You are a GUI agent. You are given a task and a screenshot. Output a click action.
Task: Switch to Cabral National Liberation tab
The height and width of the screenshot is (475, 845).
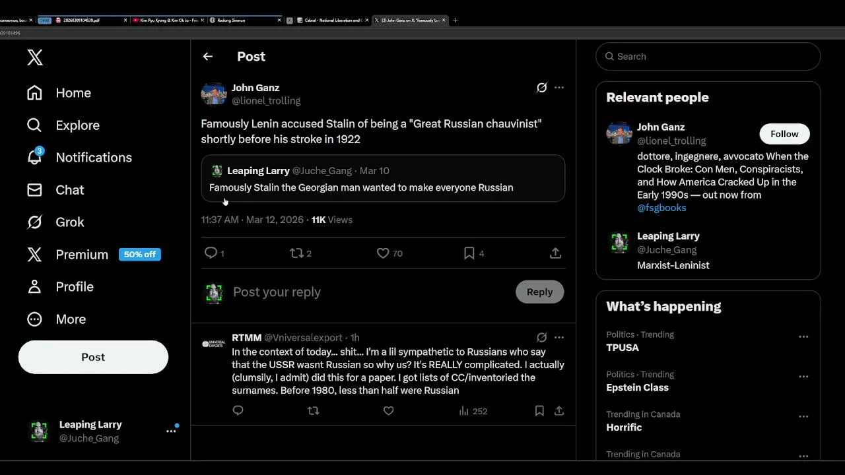coord(333,20)
